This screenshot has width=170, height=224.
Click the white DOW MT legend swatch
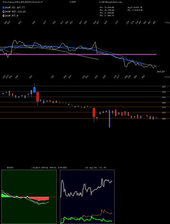pyautogui.click(x=3, y=12)
